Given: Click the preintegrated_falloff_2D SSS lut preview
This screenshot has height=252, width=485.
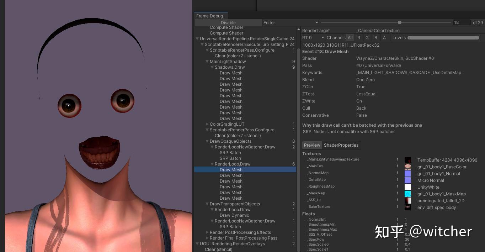Looking at the screenshot, I should click(x=407, y=200).
